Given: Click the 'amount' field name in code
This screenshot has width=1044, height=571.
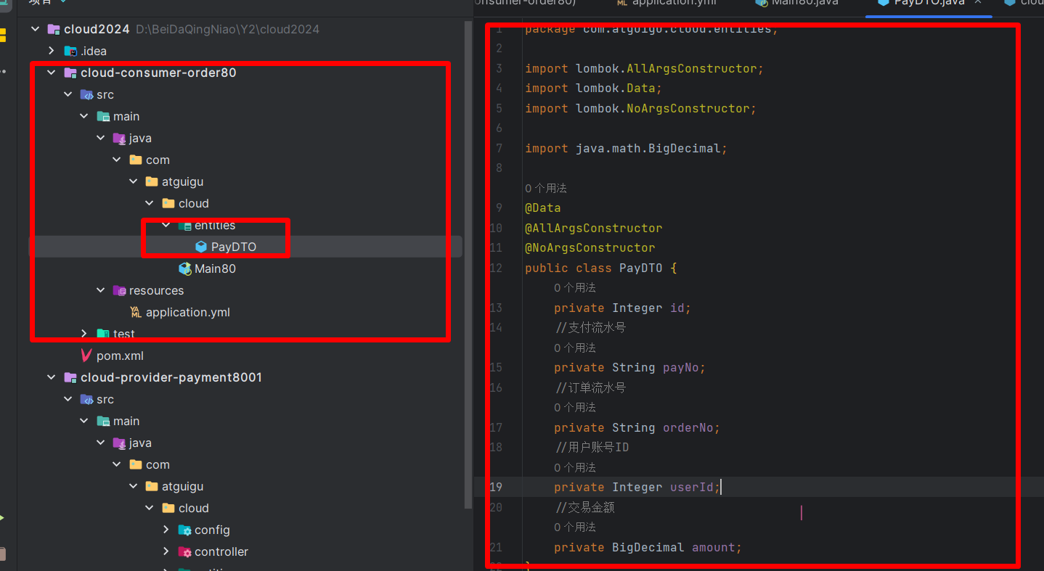Looking at the screenshot, I should click(713, 547).
